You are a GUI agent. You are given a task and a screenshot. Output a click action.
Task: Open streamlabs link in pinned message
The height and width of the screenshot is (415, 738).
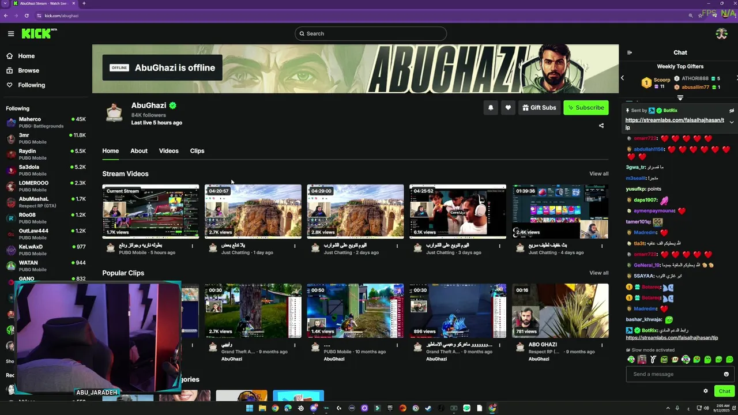point(675,123)
